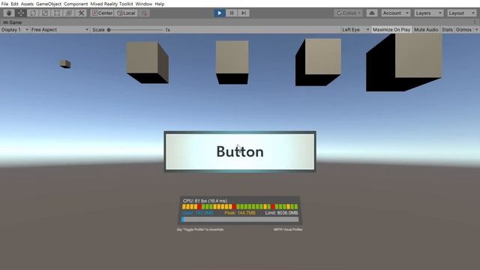This screenshot has height=270, width=480.
Task: Click the smallest cube on the left
Action: 65,64
